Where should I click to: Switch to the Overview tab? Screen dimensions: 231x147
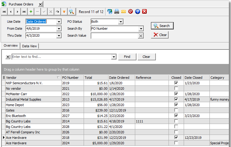point(11,46)
